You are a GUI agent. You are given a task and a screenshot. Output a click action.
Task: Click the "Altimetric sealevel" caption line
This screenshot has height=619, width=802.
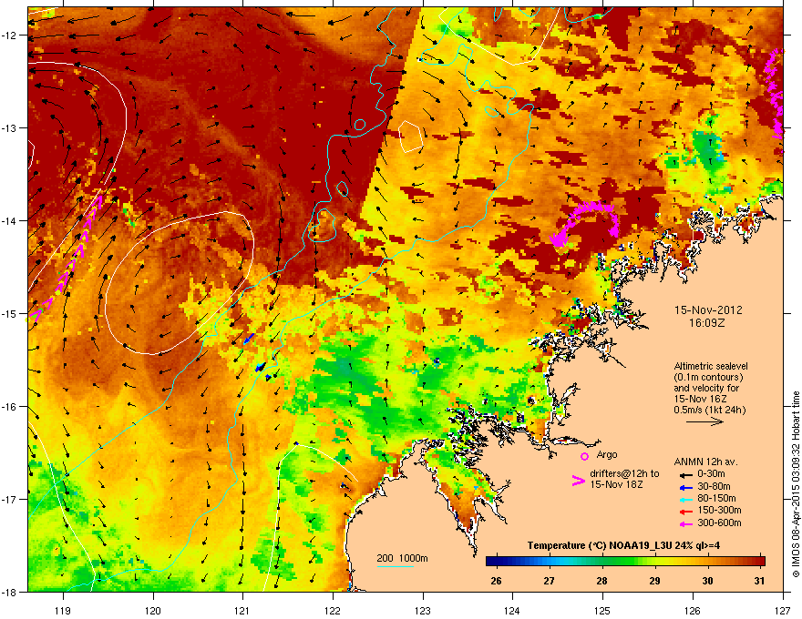[711, 366]
